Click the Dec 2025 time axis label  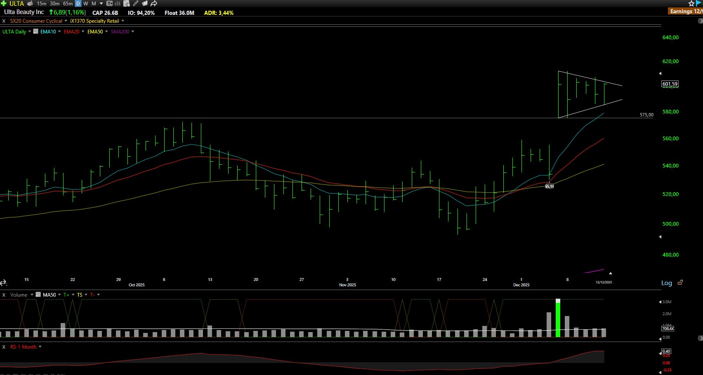[521, 285]
